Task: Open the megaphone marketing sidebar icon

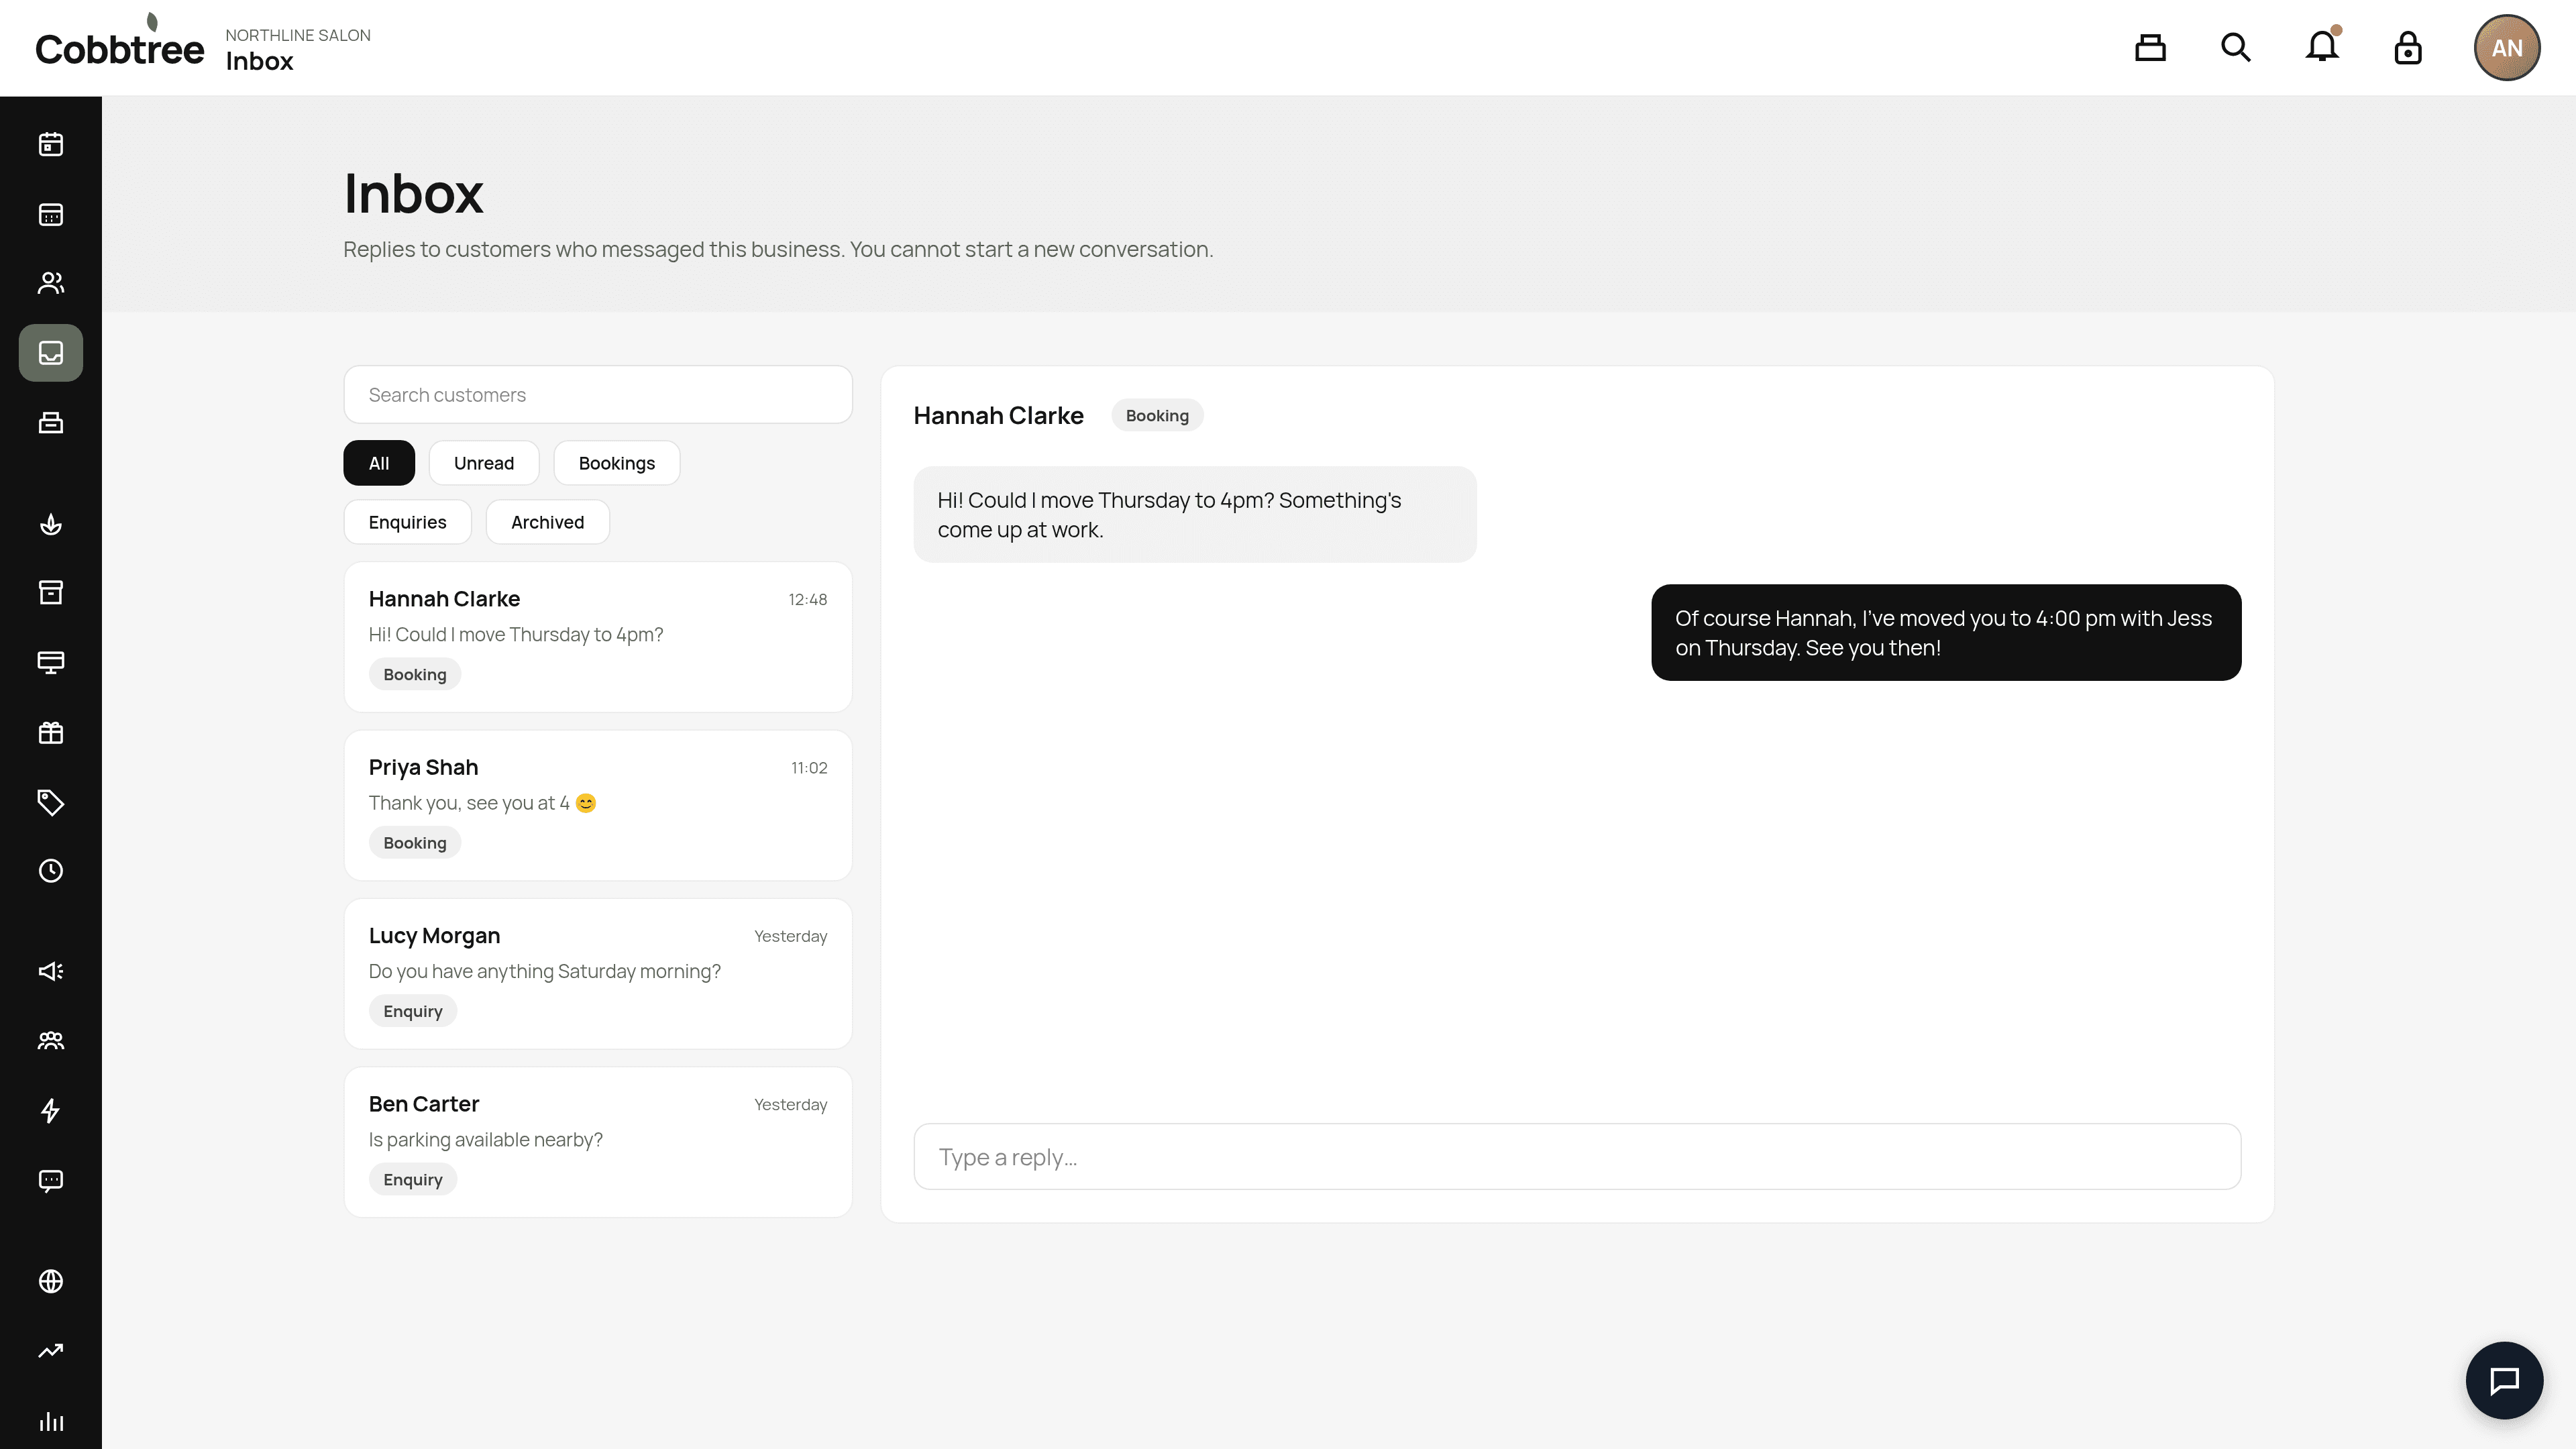Action: click(x=51, y=971)
